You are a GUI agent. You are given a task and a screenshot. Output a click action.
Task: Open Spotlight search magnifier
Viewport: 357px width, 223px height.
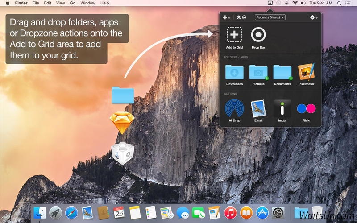pos(339,3)
